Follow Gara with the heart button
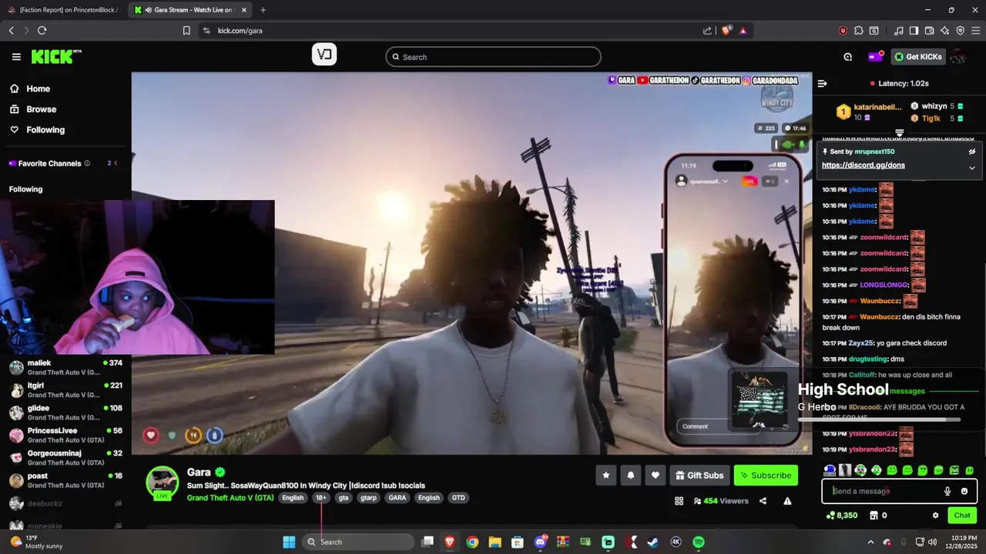 point(655,476)
